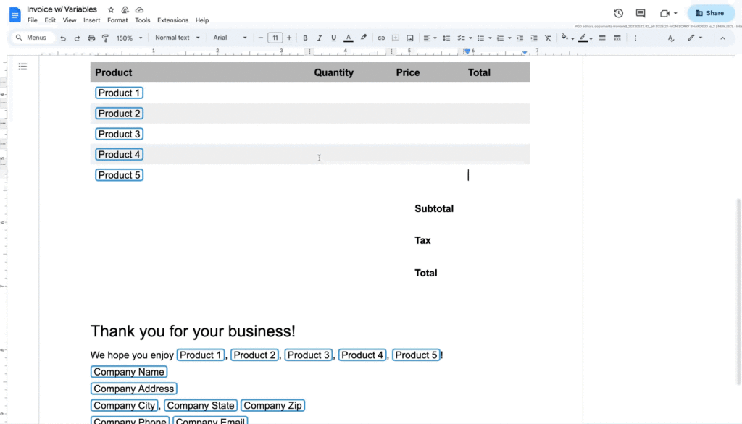Click the Company Address variable chip
Image resolution: width=742 pixels, height=424 pixels.
133,389
